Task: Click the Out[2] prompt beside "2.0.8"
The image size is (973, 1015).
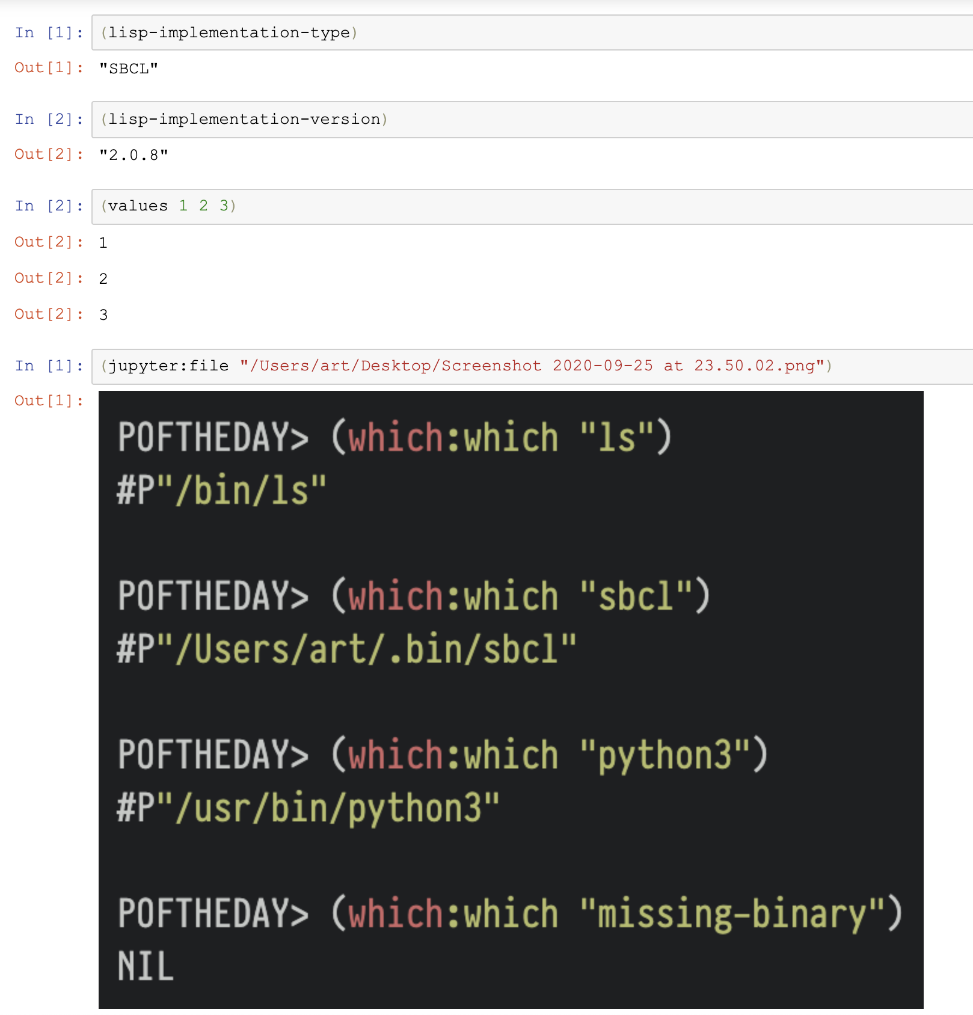Action: pyautogui.click(x=49, y=154)
